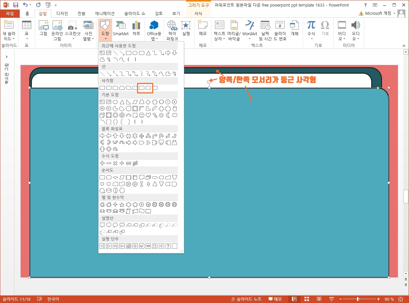Viewport: 409px width, 303px height.
Task: Switch to the 애니메이션 Animations tab
Action: coord(105,13)
